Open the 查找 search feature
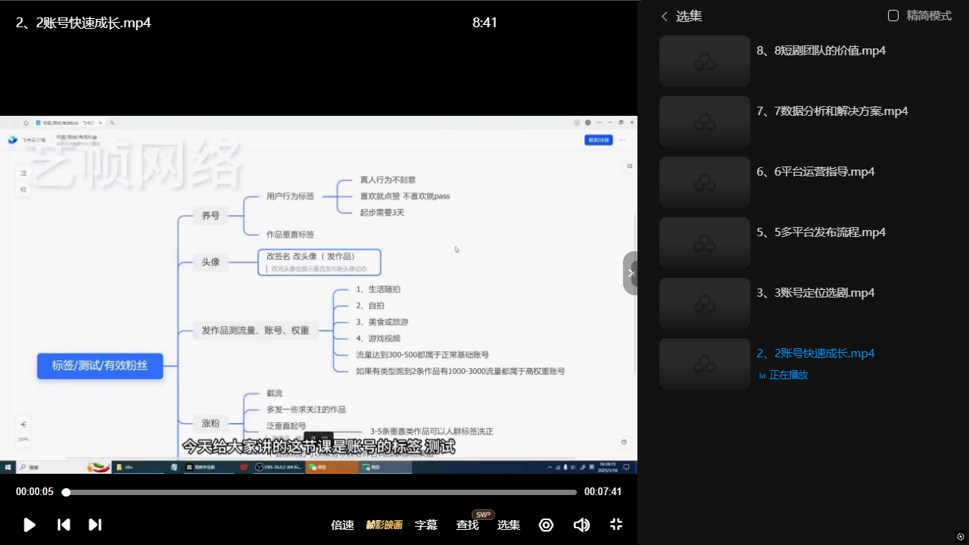Viewport: 969px width, 545px height. pyautogui.click(x=467, y=525)
